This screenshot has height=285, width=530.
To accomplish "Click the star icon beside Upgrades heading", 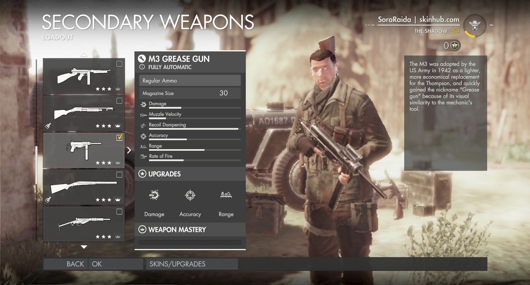I will coord(142,174).
